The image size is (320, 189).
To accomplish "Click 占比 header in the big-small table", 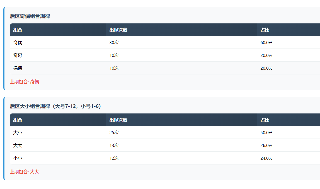I will [x=265, y=120].
